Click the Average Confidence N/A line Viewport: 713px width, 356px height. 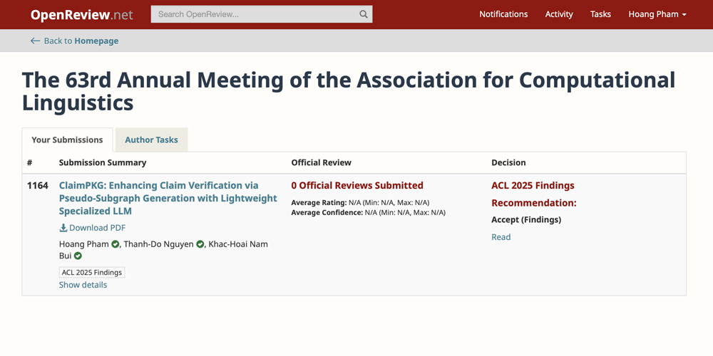coord(369,212)
